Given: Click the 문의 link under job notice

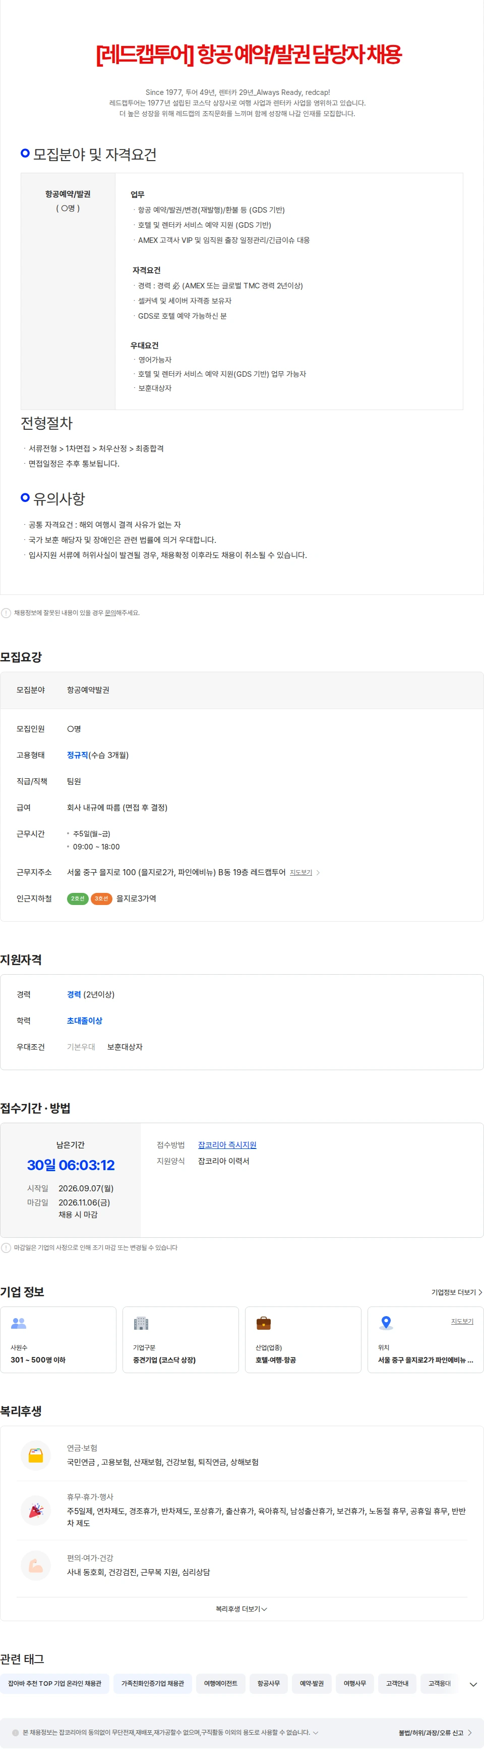Looking at the screenshot, I should pos(110,613).
